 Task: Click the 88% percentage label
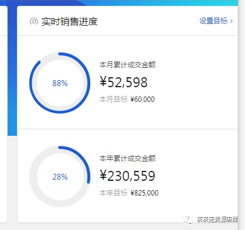60,83
